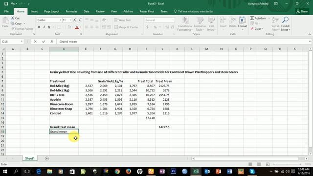Confirm cell entry with the checkmark icon

pyautogui.click(x=44, y=42)
